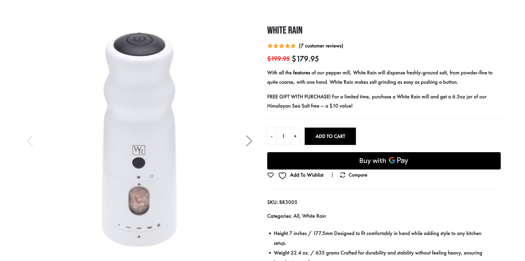Open the White Rain category link
Viewport: 525px width, 261px height.
point(314,216)
